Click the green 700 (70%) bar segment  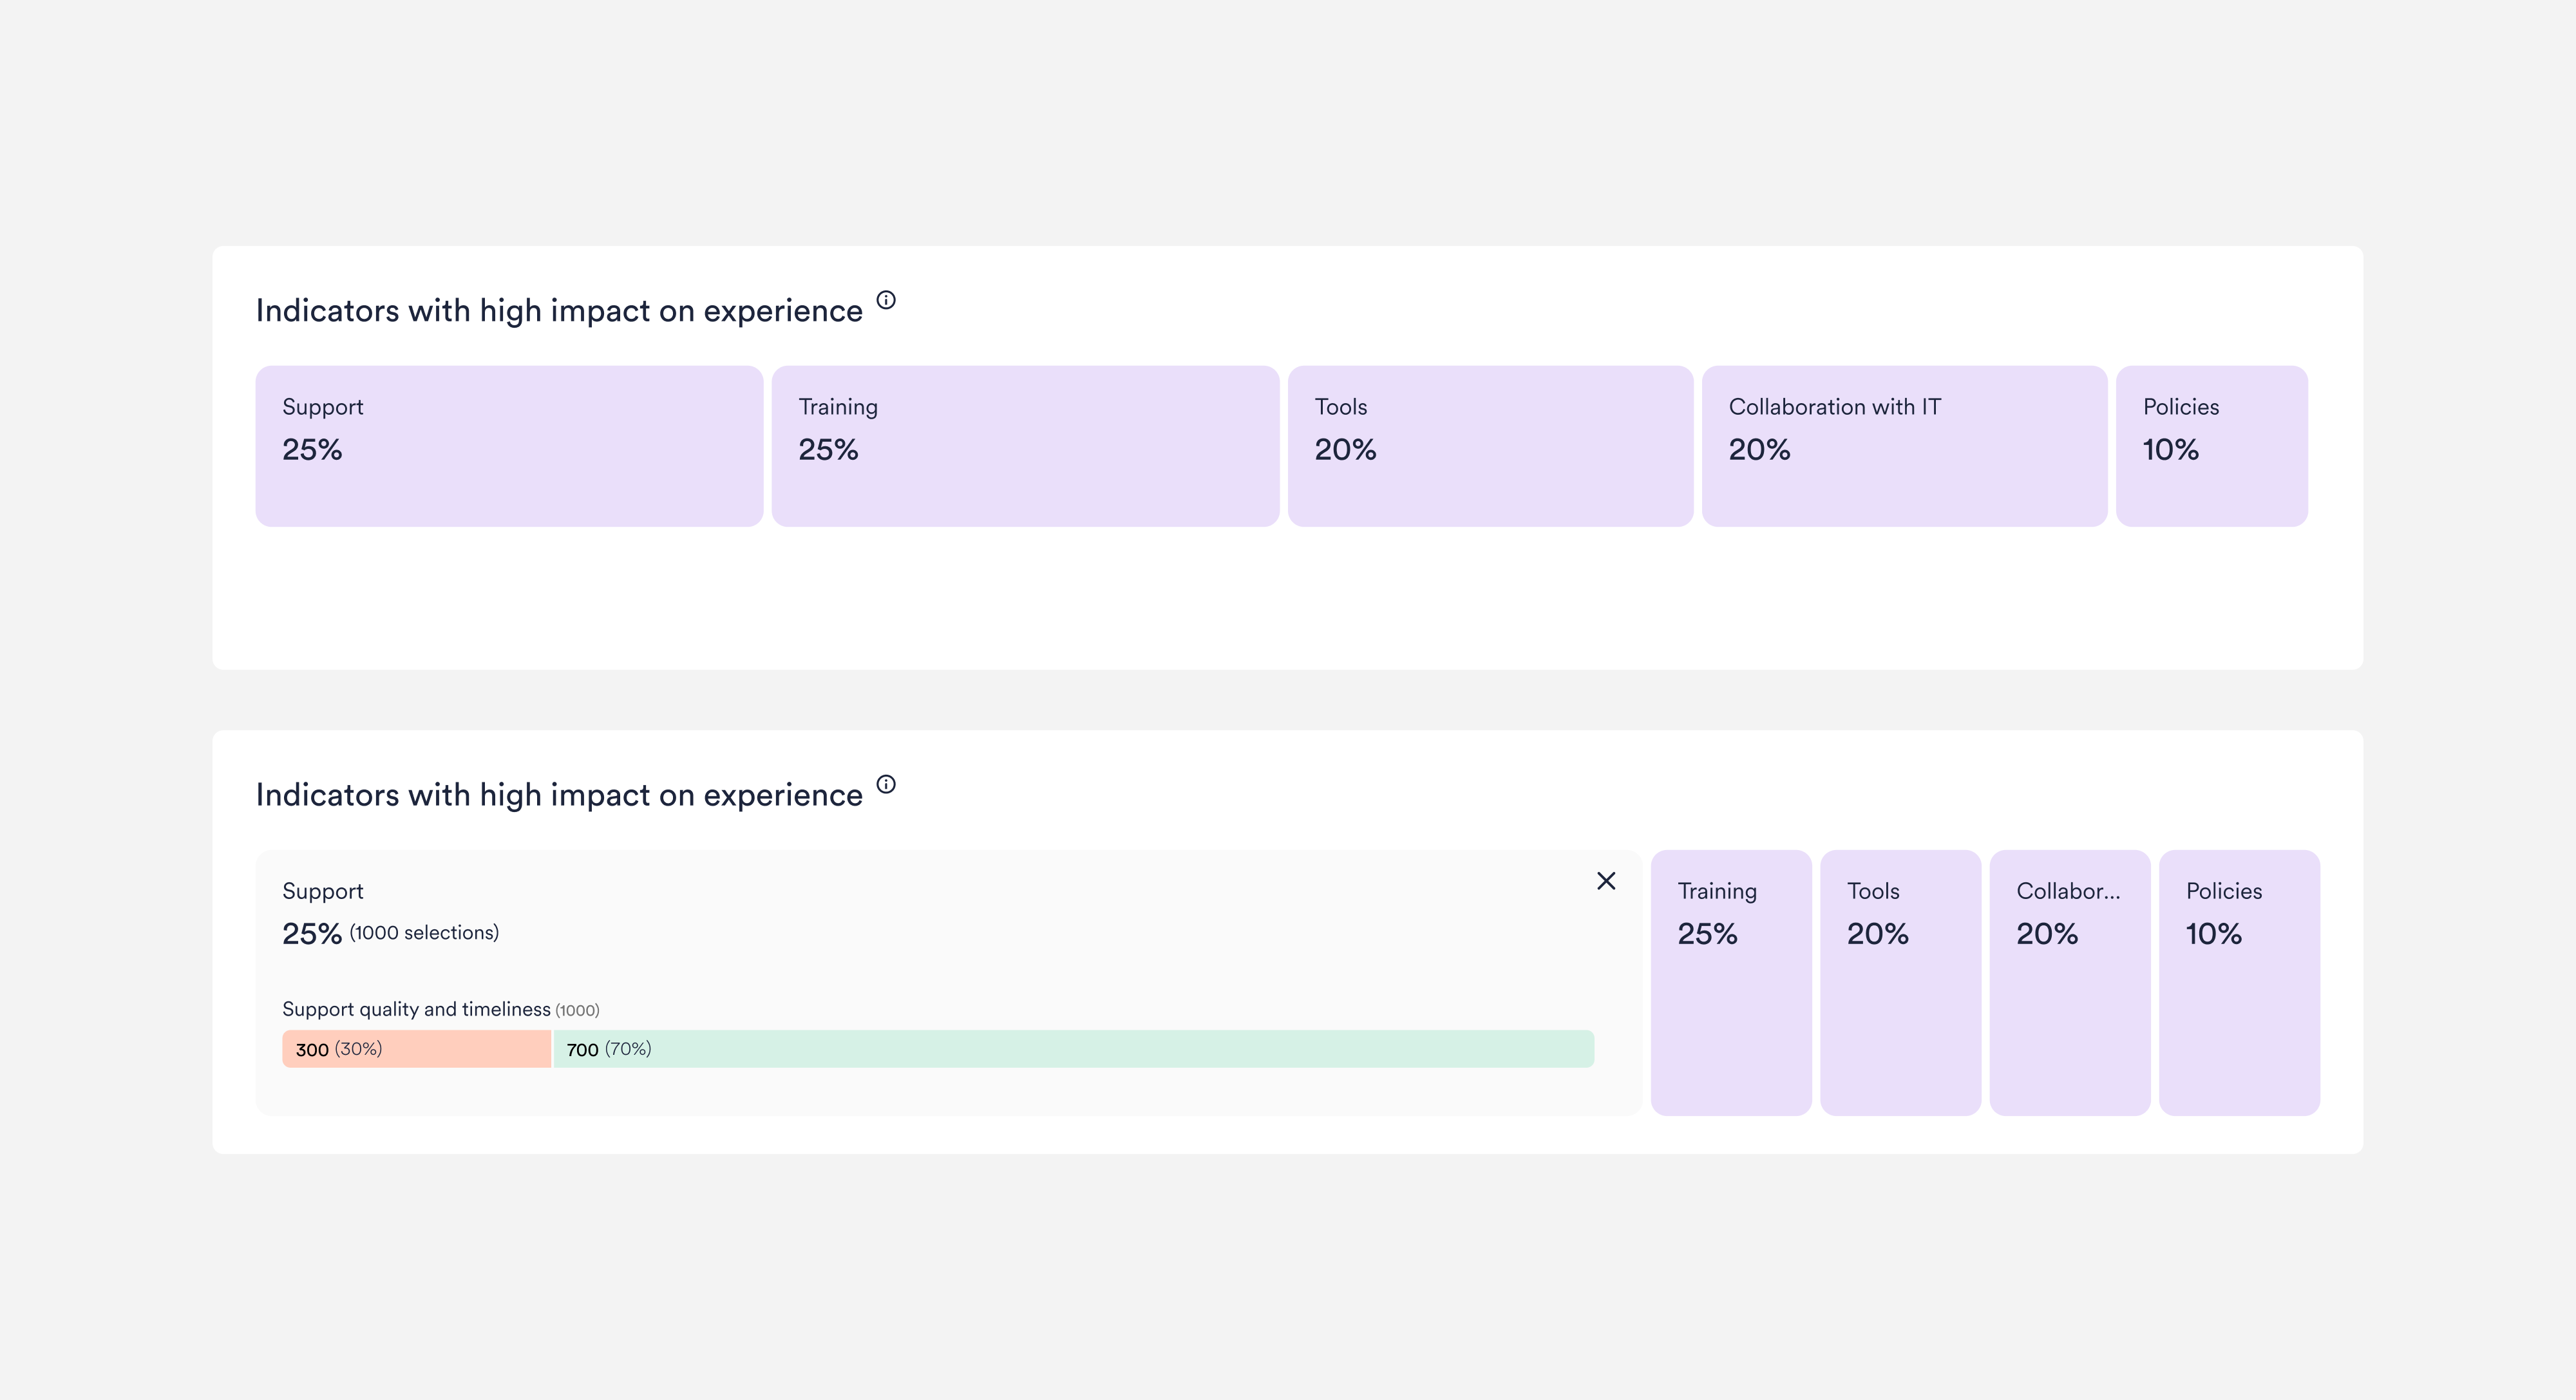coord(1074,1049)
